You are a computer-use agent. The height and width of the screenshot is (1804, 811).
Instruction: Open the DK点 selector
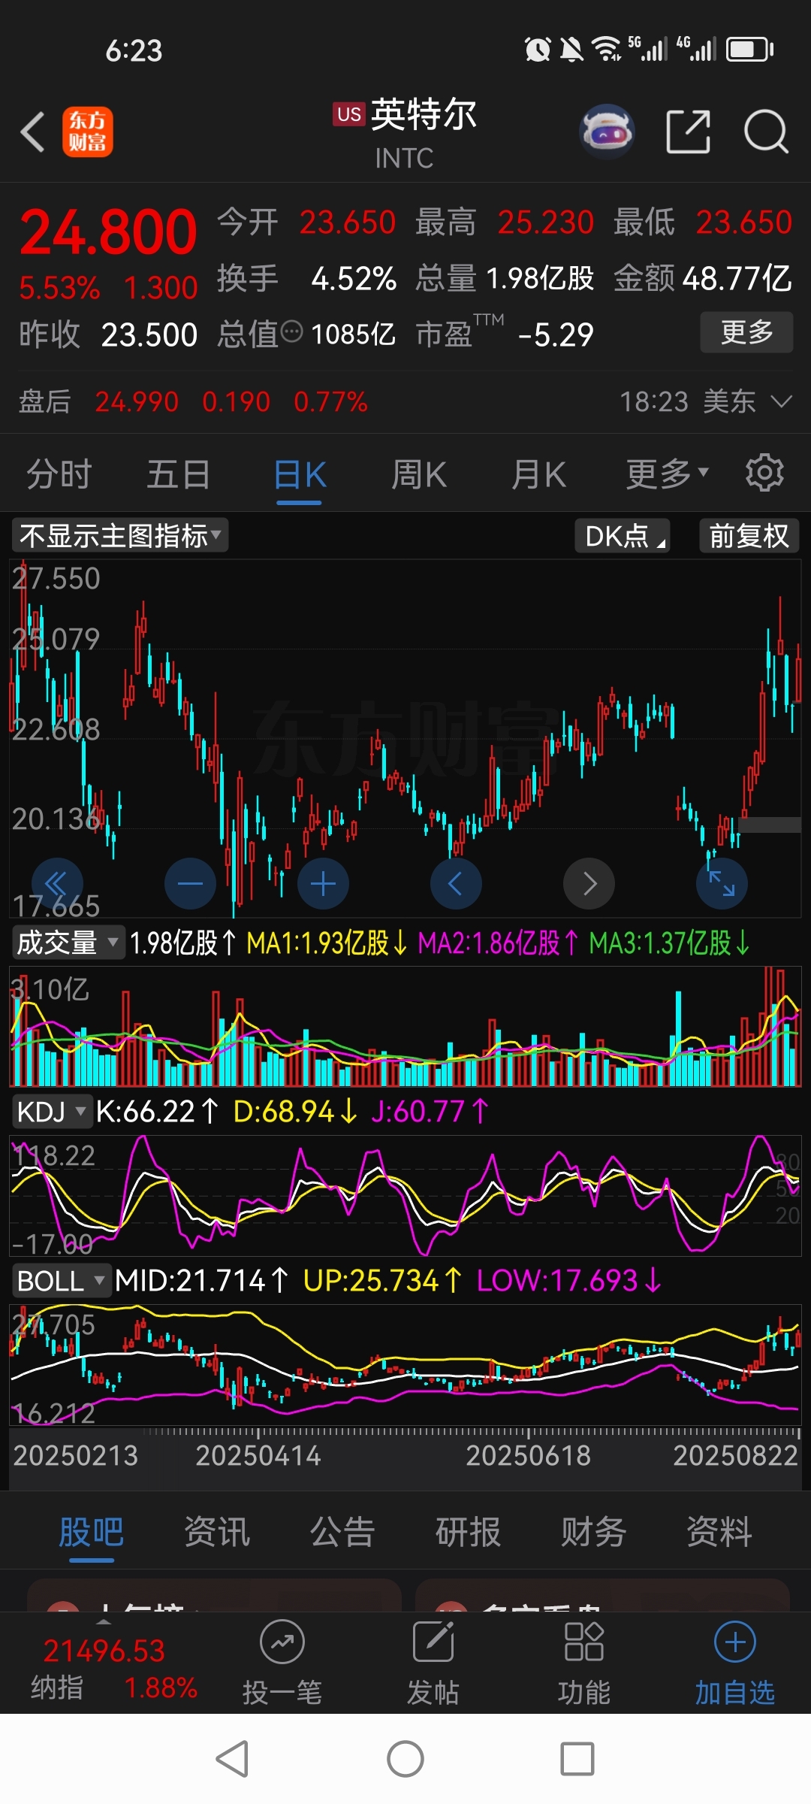coord(623,536)
